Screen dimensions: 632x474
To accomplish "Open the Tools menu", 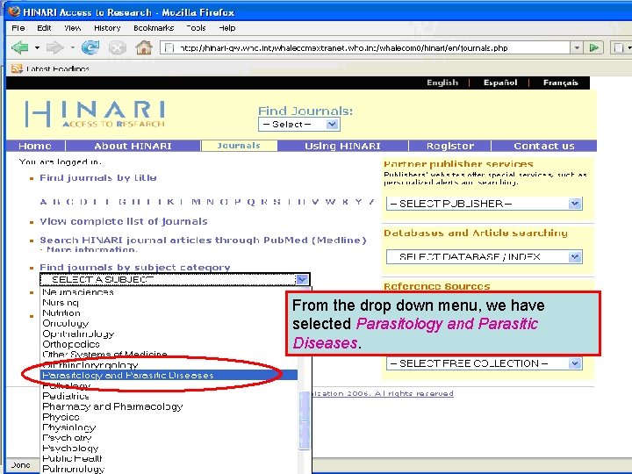I will click(197, 28).
